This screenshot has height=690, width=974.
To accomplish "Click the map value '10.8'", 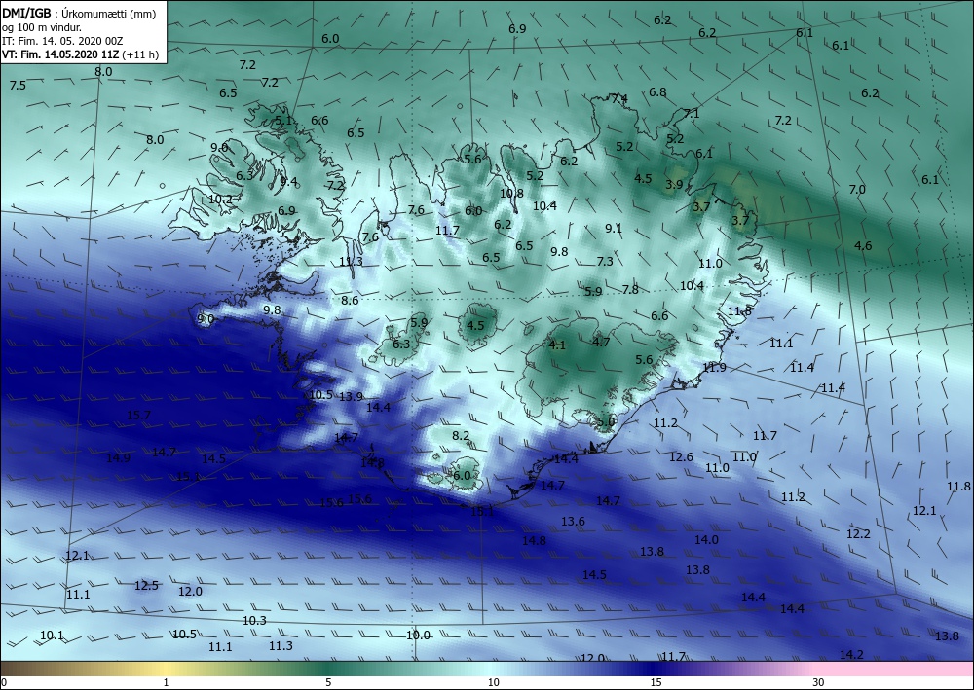I will 512,193.
